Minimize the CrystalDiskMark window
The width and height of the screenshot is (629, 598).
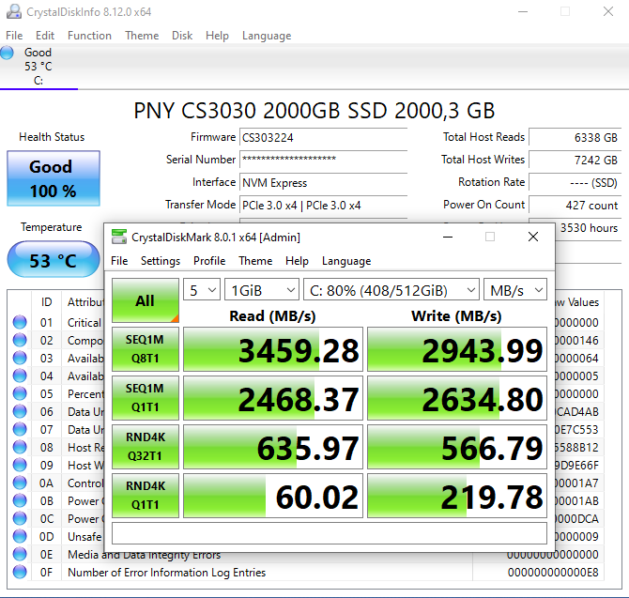pyautogui.click(x=448, y=237)
